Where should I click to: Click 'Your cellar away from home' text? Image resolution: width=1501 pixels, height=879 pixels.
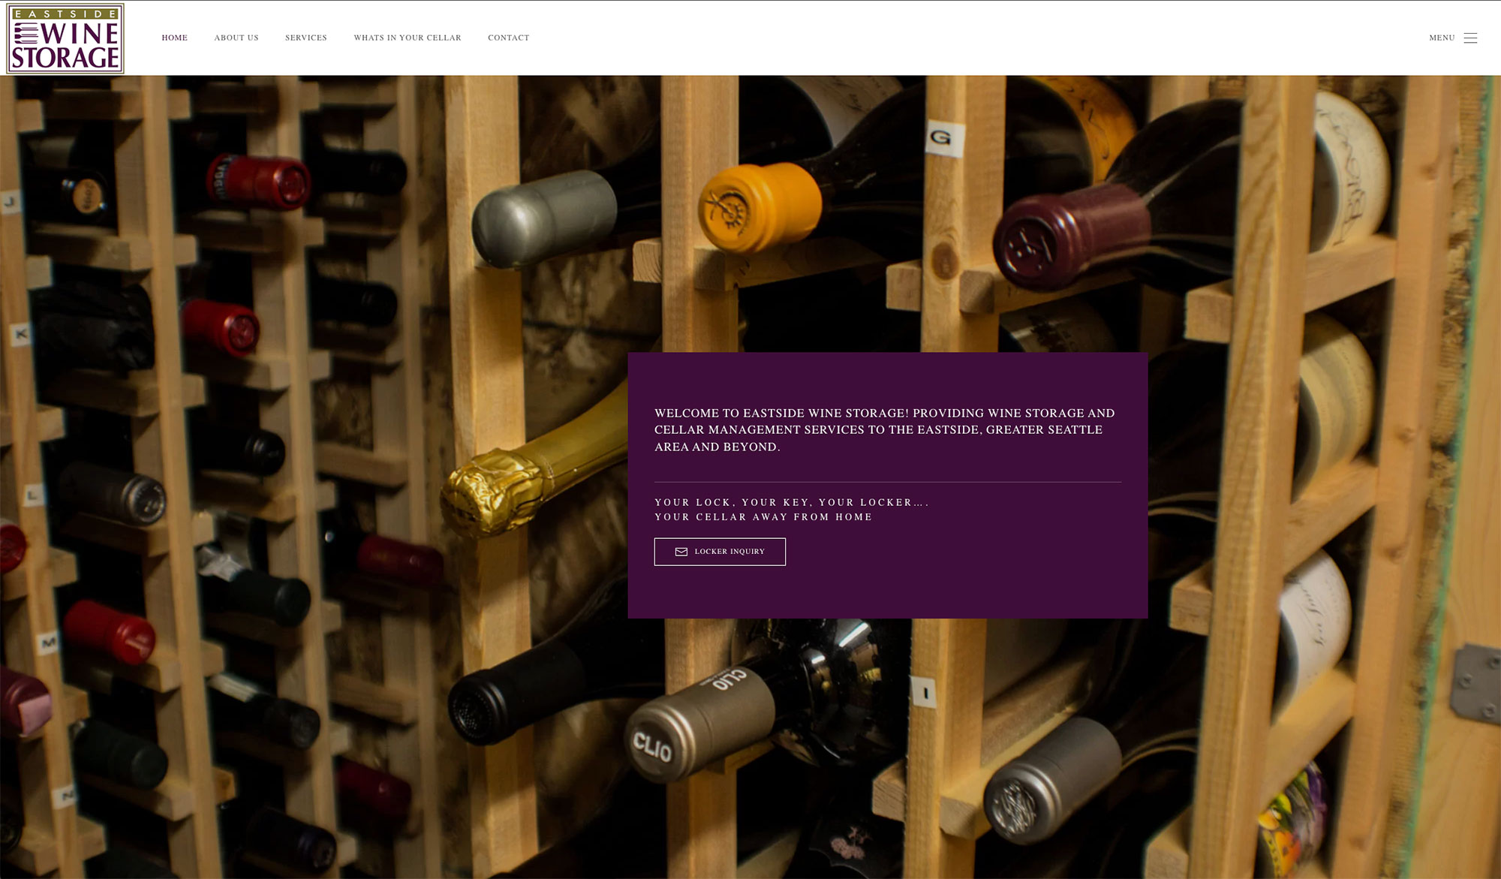click(763, 517)
